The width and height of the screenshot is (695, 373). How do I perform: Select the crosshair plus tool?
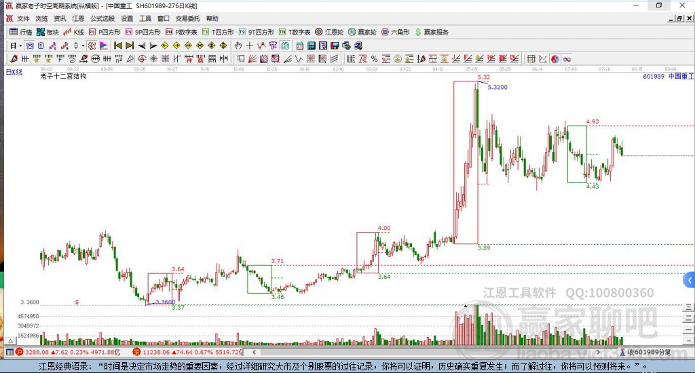[x=250, y=45]
